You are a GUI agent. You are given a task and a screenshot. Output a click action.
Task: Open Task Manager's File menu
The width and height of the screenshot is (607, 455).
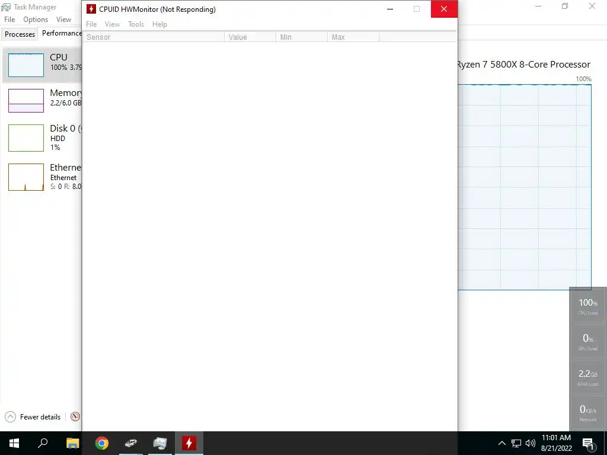pyautogui.click(x=9, y=20)
